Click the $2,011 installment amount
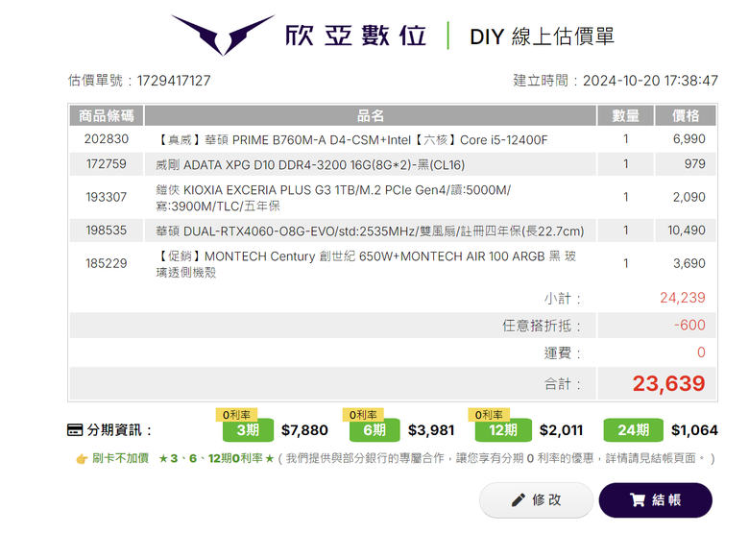The height and width of the screenshot is (534, 749). 562,430
